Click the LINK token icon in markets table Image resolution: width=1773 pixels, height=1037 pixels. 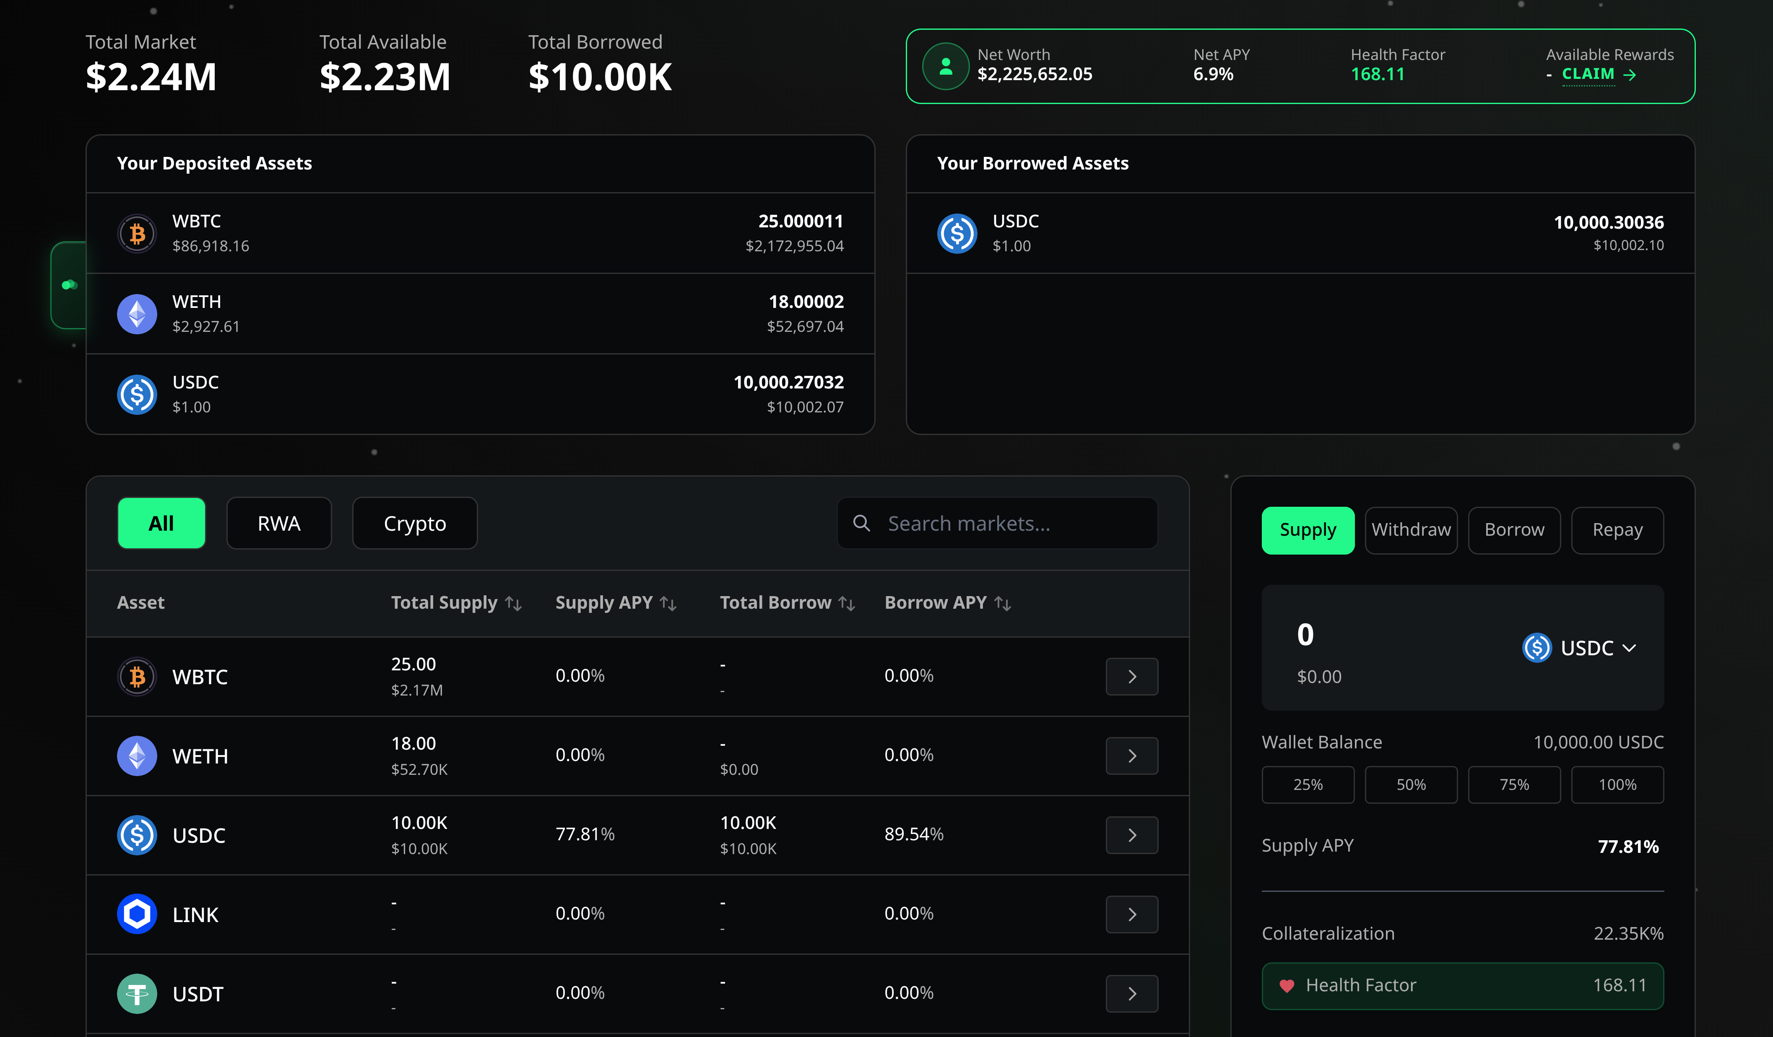click(x=136, y=914)
